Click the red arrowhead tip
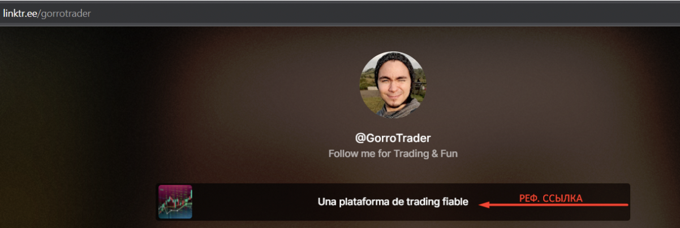 [482, 205]
